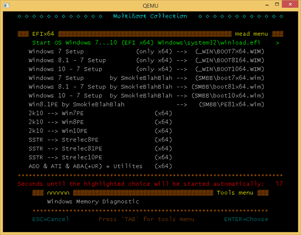Image resolution: width=301 pixels, height=235 pixels.
Task: Choose Windows 7 Setup BOOT7X64.WIM entry
Action: tap(146, 51)
